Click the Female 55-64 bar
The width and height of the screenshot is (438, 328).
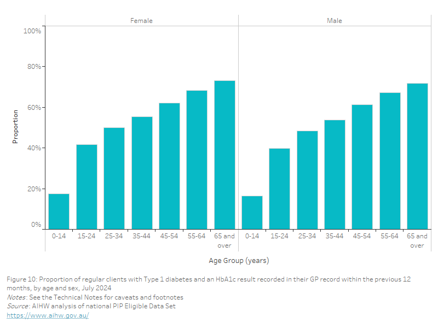click(197, 160)
